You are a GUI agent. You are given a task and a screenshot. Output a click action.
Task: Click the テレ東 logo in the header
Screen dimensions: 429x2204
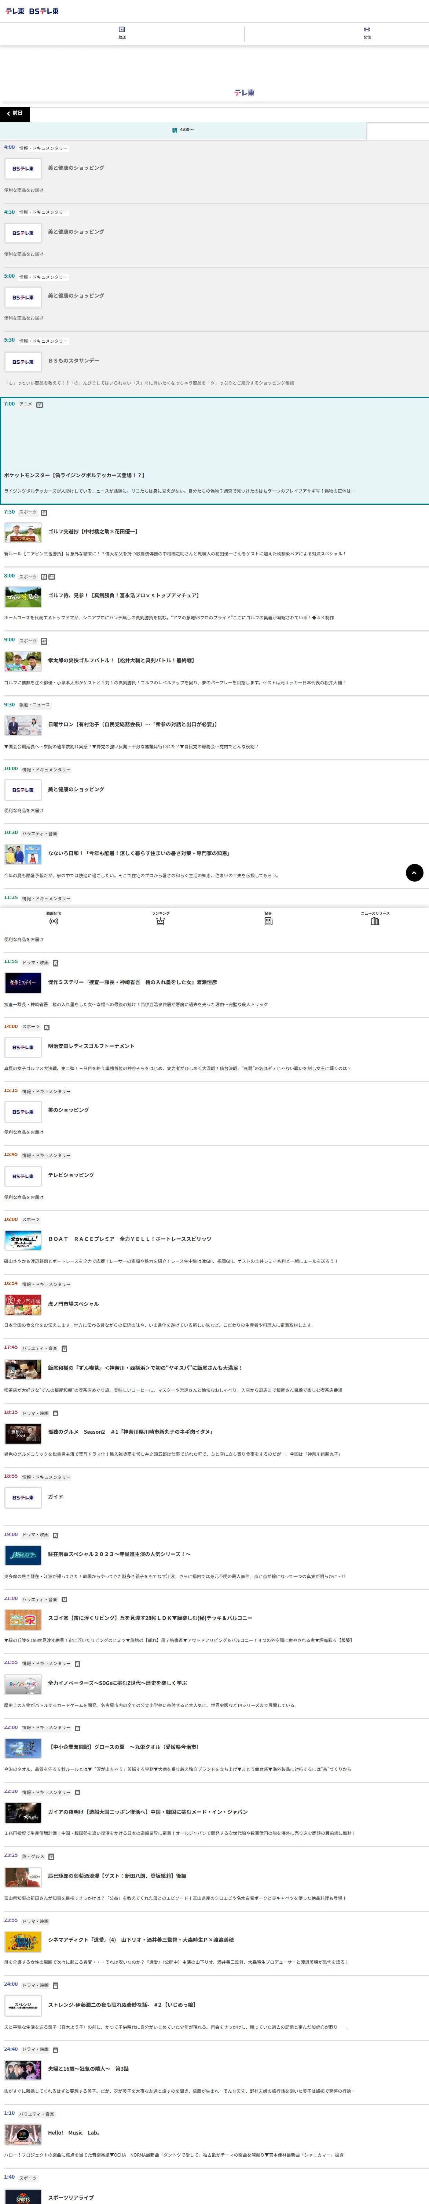pos(15,11)
